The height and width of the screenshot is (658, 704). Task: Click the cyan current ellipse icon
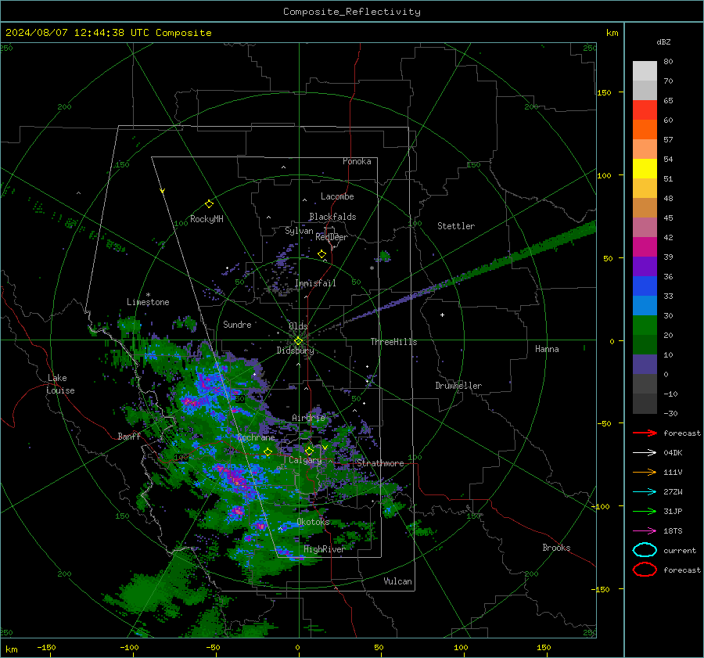645,550
